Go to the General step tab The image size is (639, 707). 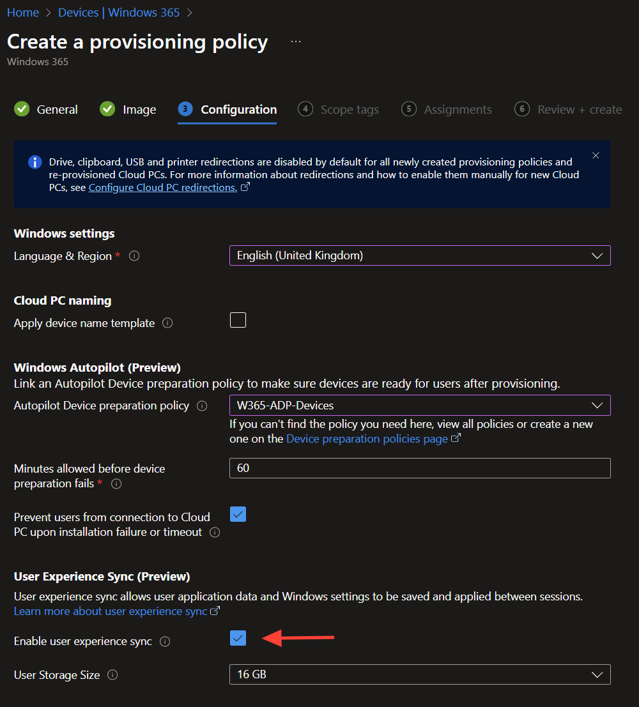point(47,110)
